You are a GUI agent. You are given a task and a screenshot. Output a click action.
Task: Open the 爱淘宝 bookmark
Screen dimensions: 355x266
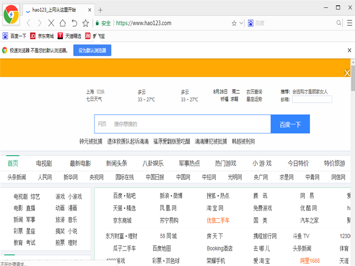tap(95, 36)
